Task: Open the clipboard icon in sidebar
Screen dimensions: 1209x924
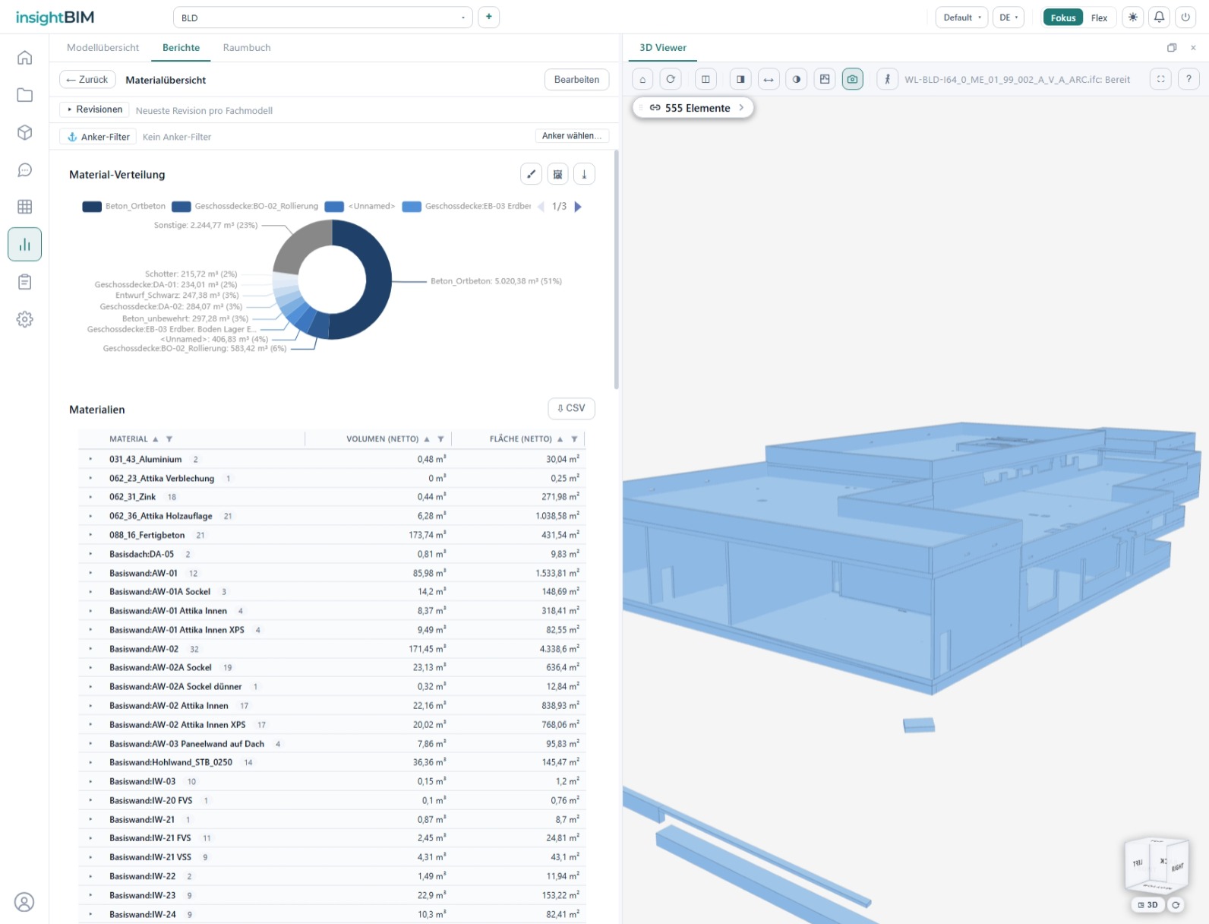Action: pos(24,282)
